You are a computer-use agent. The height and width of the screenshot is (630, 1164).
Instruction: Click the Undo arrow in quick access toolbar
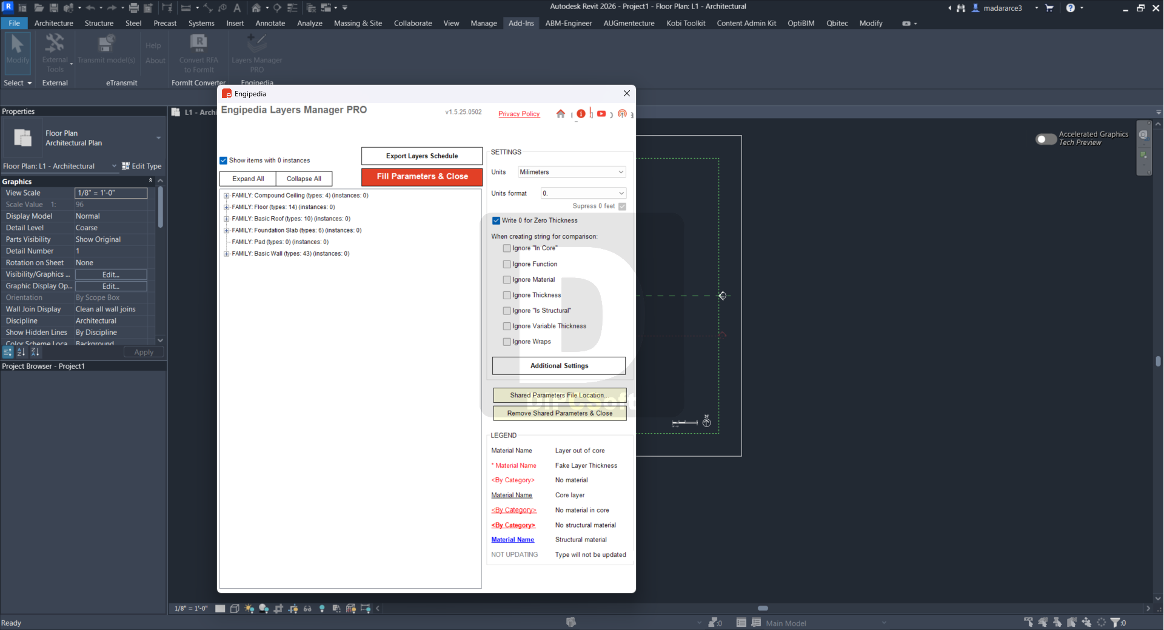[x=90, y=8]
